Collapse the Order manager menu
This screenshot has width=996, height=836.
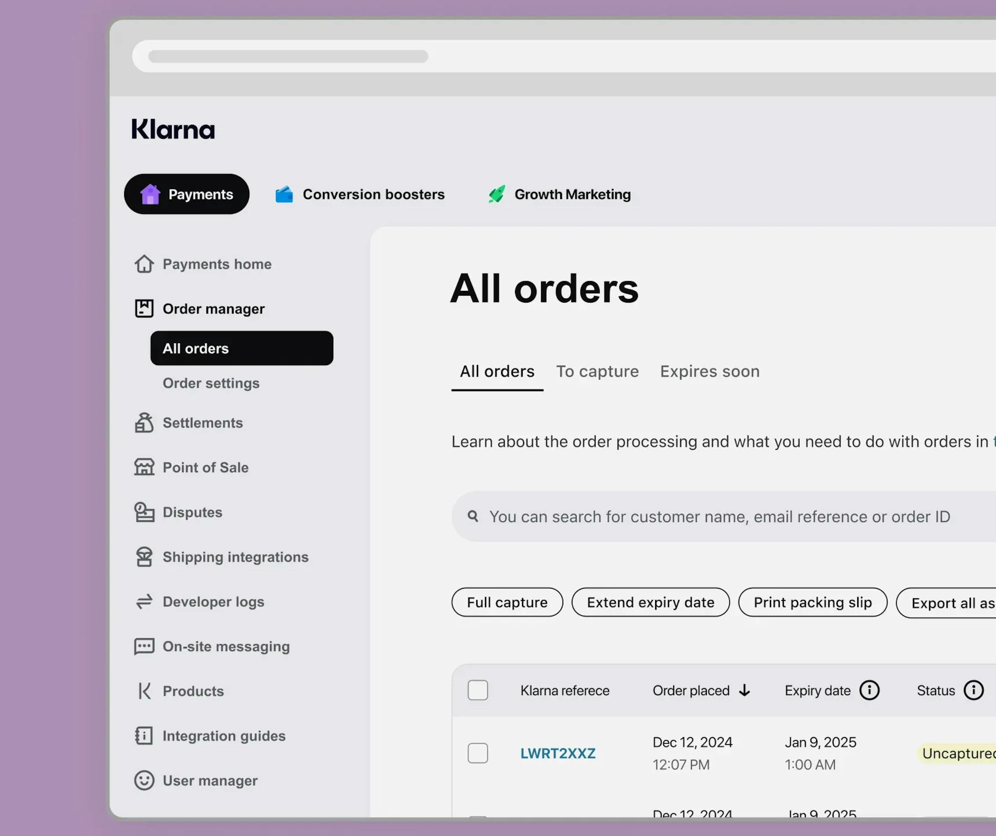click(x=200, y=309)
